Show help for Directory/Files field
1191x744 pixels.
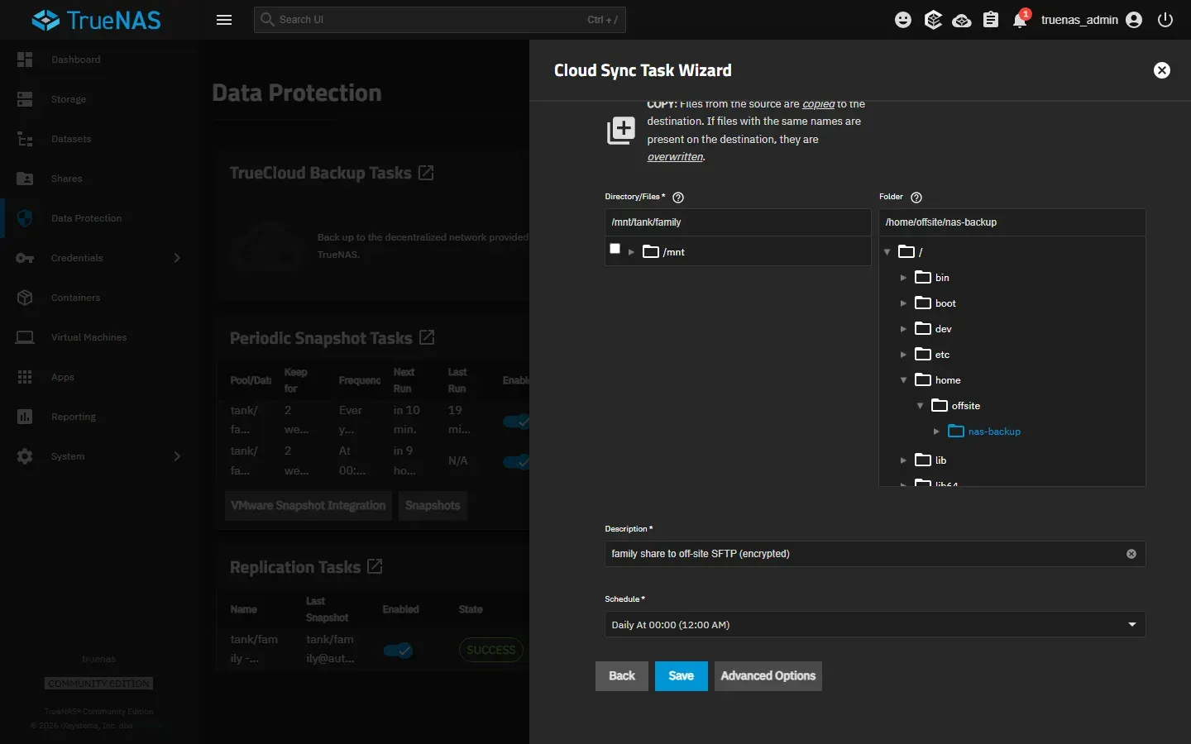678,198
